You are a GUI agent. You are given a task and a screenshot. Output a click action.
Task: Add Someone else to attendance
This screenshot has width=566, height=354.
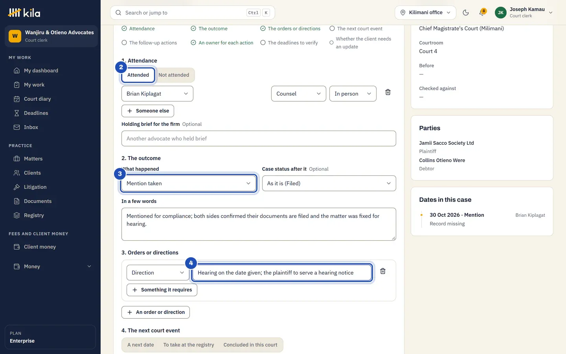pyautogui.click(x=148, y=111)
